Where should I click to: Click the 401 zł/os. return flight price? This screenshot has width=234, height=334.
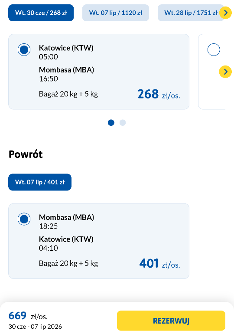pos(160,263)
